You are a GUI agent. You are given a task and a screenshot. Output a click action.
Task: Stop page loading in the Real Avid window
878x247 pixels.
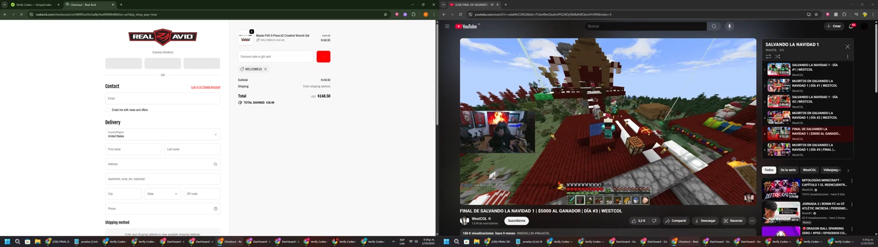tap(21, 14)
